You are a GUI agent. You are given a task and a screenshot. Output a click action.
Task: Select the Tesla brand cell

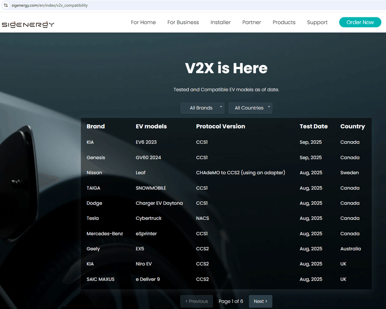point(93,218)
